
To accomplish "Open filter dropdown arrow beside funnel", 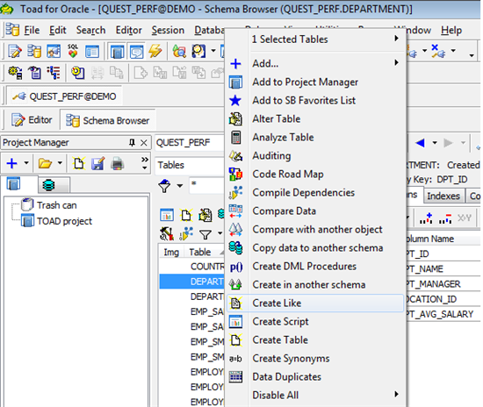I will [179, 186].
